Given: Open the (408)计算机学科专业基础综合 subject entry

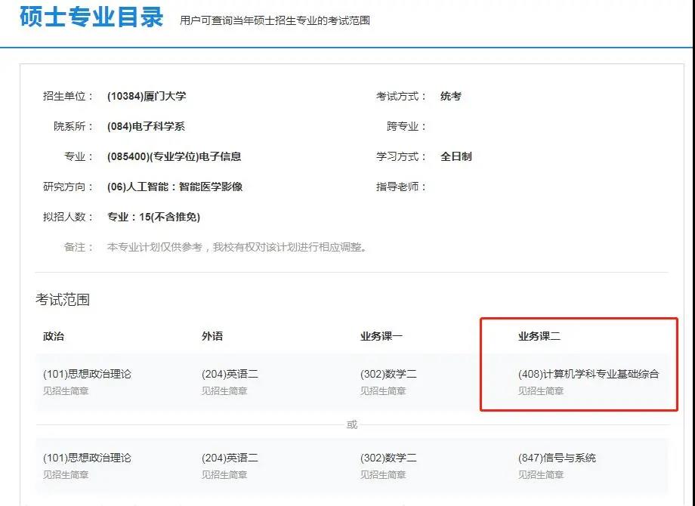Looking at the screenshot, I should pos(588,374).
